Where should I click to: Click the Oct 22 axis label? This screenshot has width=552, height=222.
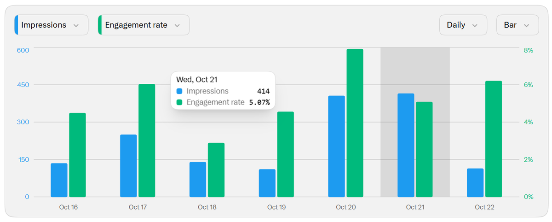(x=484, y=207)
